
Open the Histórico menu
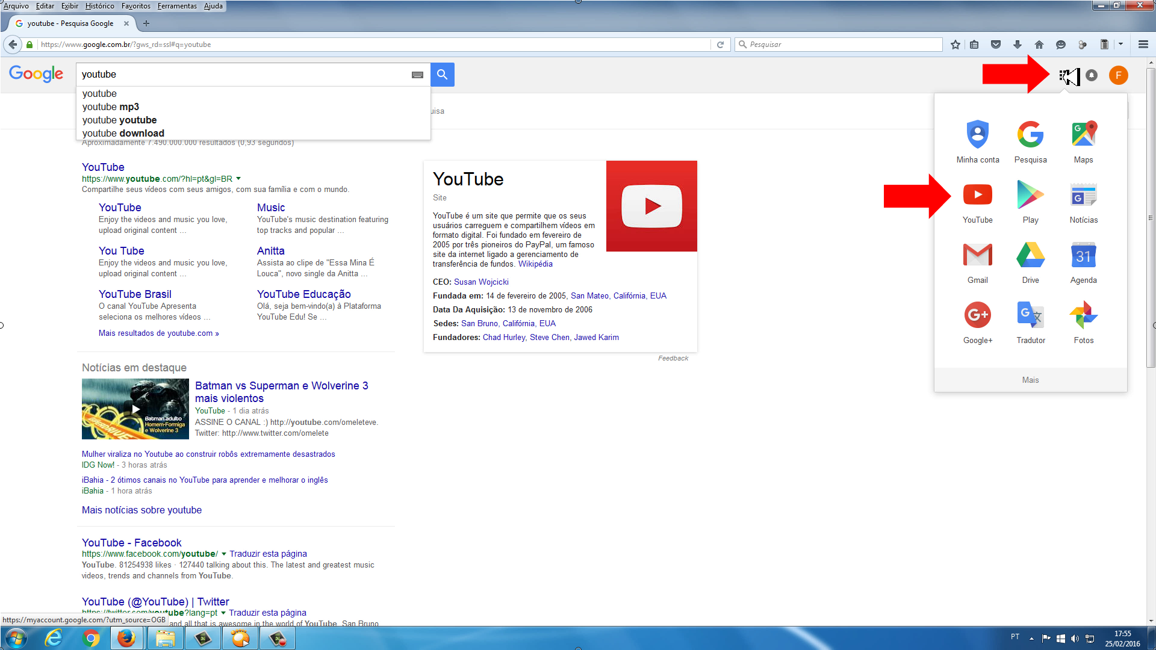click(100, 6)
